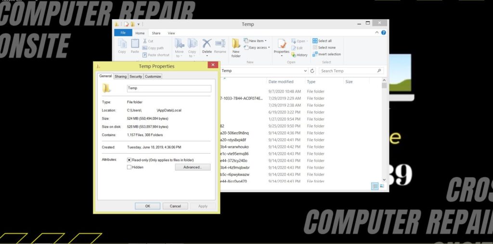Confirm with the OK button
Screen dimensions: 493x244
click(x=147, y=206)
